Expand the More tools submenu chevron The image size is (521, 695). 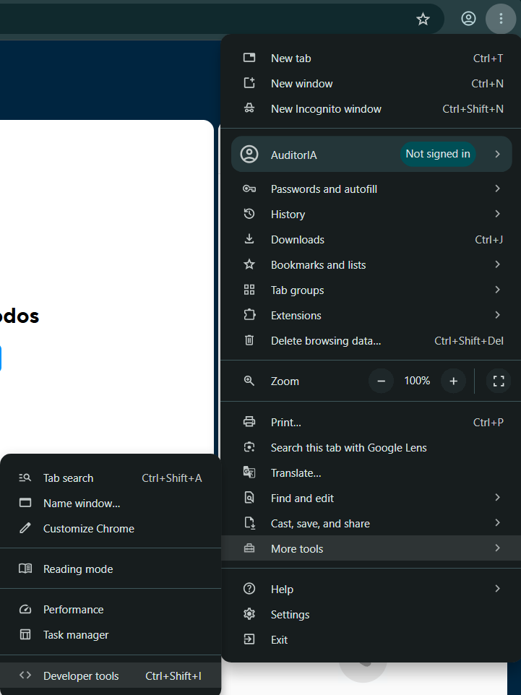click(497, 548)
